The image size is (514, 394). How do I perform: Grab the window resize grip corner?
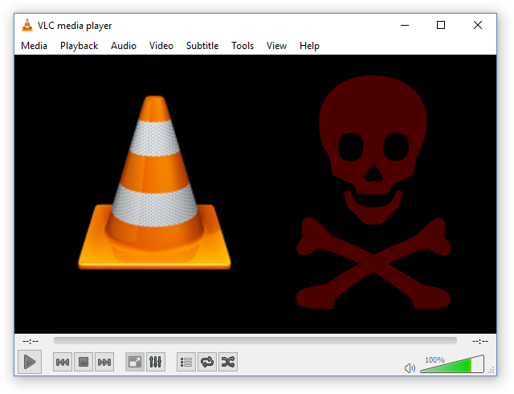(491, 371)
